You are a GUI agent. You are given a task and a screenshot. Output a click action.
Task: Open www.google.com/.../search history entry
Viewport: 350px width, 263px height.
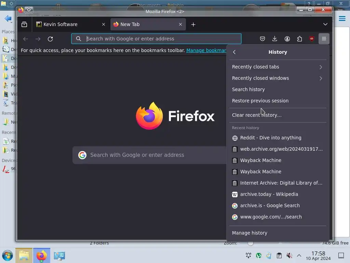click(278, 217)
